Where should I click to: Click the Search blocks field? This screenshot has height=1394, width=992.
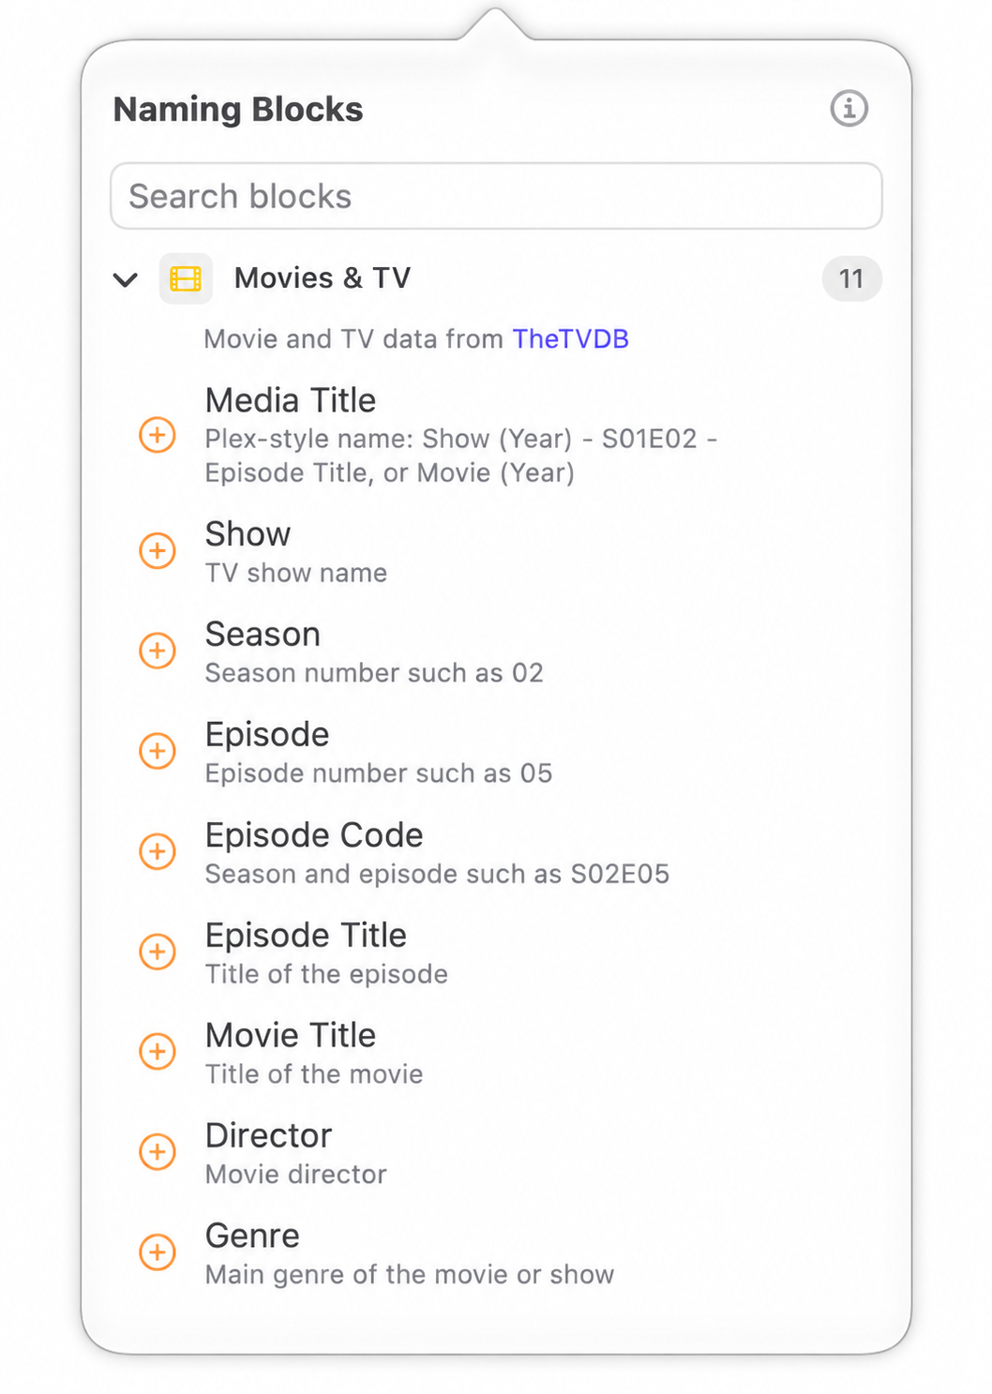click(496, 196)
